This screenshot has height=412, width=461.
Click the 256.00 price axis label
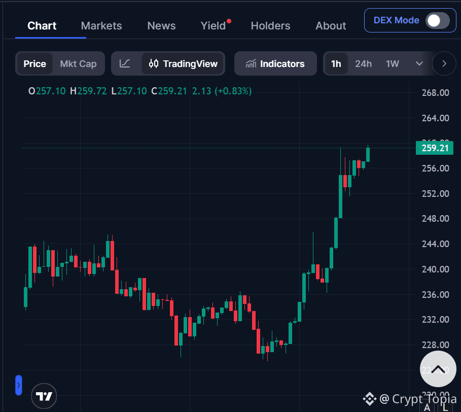(x=436, y=168)
